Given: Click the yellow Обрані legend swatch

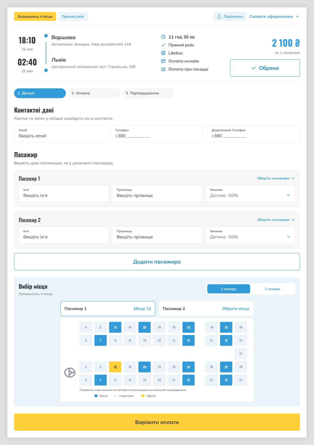Looking at the screenshot, I should pos(143,396).
